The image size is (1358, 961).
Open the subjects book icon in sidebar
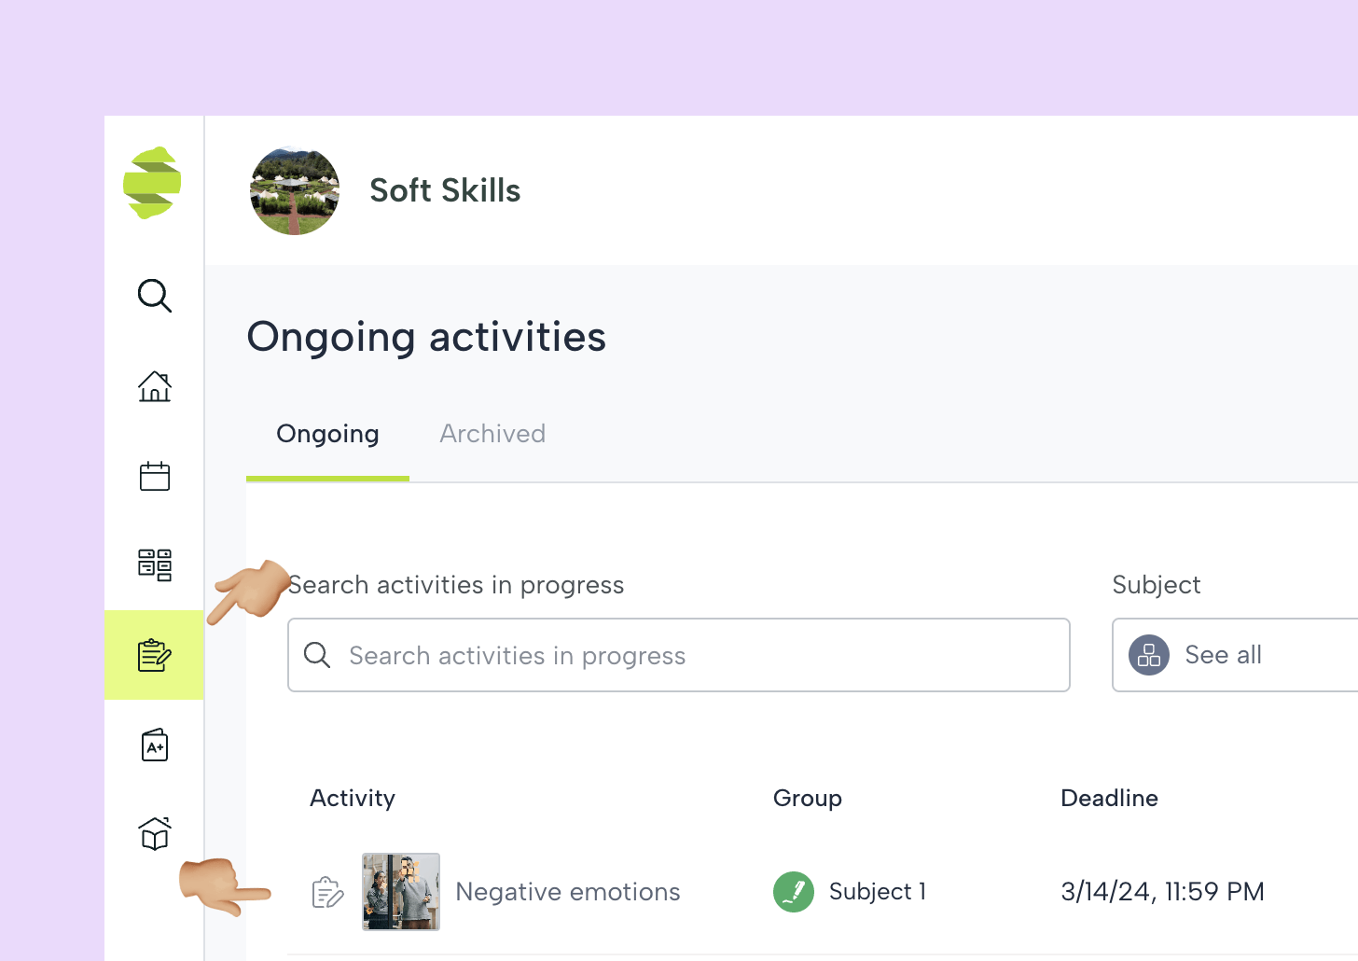point(154,833)
